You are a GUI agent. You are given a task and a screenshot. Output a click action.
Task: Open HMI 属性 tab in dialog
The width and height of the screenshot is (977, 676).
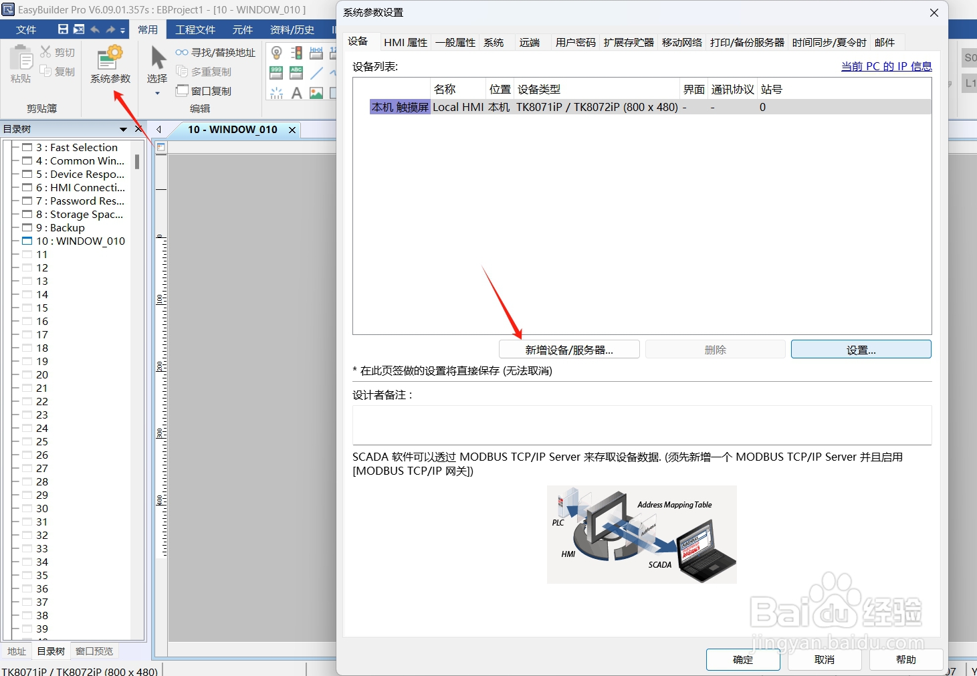coord(405,42)
